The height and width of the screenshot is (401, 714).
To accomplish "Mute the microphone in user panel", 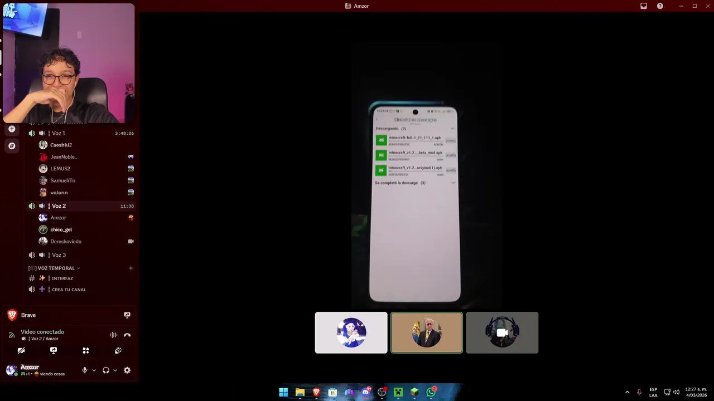I will 85,370.
